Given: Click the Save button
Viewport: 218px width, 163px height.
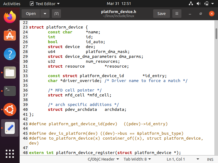Looking at the screenshot, I should click(x=161, y=14).
